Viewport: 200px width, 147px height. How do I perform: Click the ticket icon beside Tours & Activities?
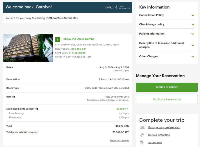[x=142, y=135]
